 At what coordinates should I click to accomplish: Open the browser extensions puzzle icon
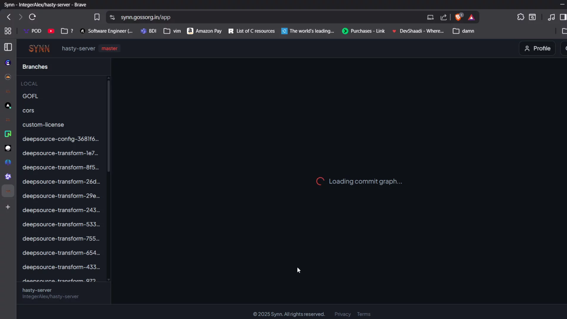coord(521,17)
